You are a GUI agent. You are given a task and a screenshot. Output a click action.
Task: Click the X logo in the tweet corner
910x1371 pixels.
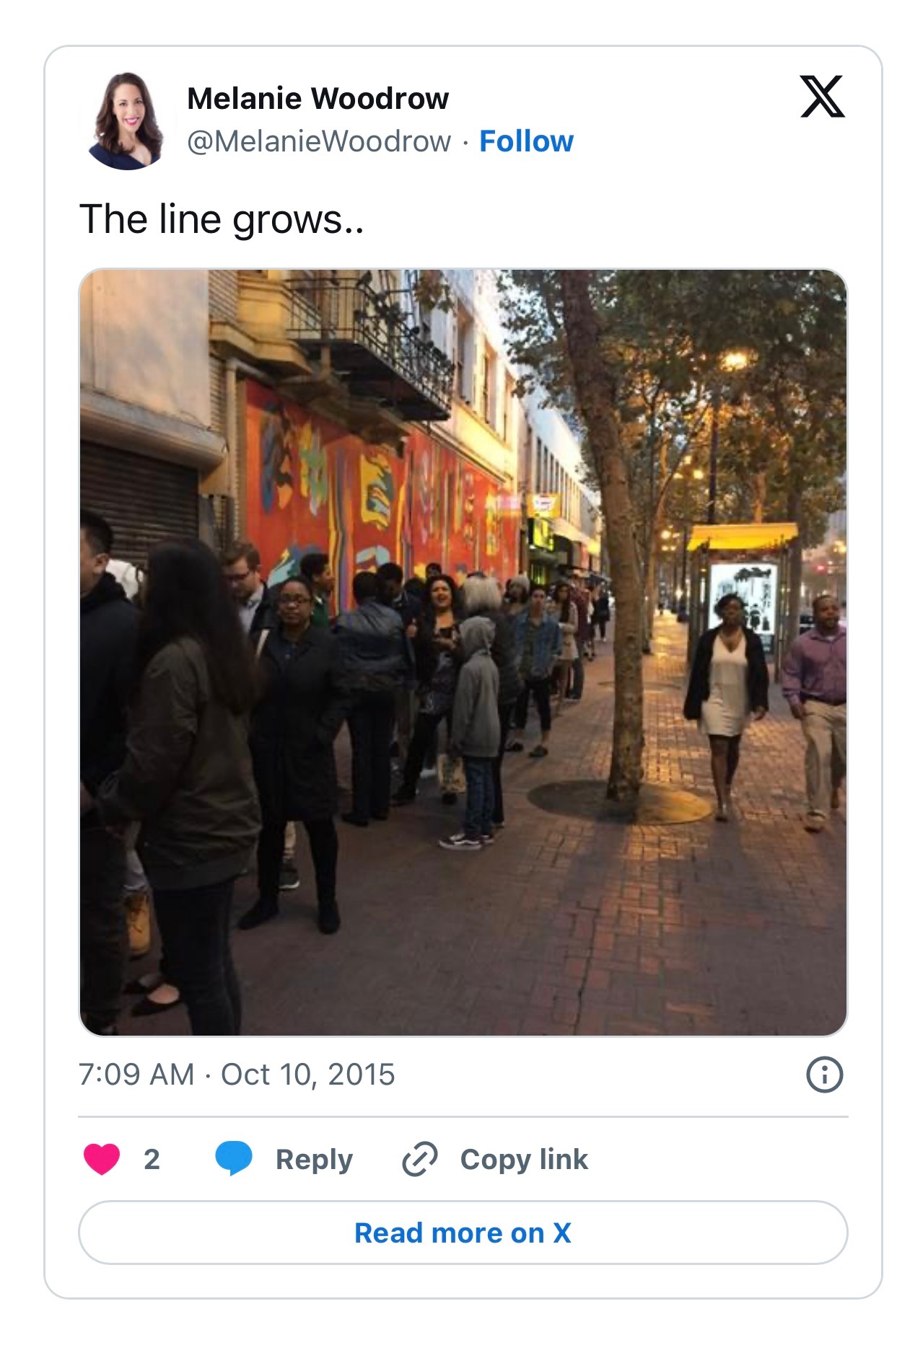tap(822, 96)
